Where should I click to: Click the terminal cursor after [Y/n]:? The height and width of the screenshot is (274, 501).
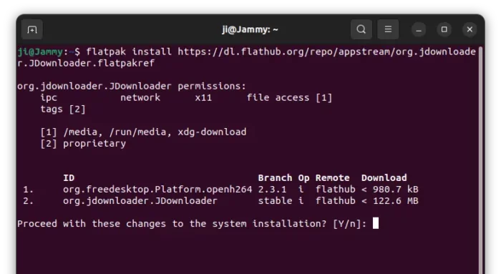(376, 223)
